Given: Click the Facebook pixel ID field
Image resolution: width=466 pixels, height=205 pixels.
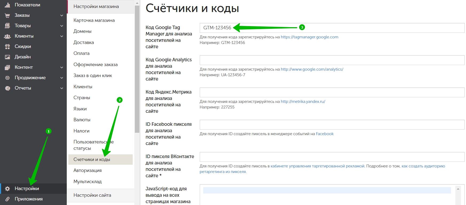Looking at the screenshot, I should point(332,124).
